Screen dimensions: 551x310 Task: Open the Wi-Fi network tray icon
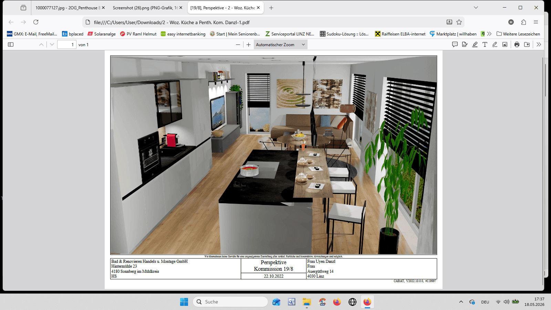(498, 302)
